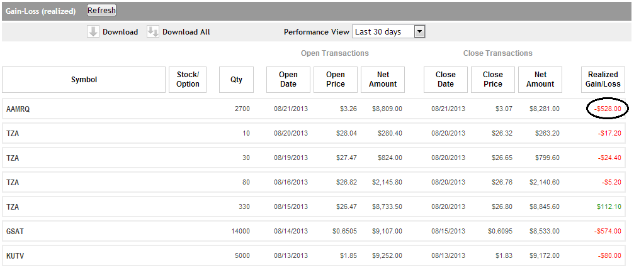Sort by the Open Price column header
This screenshot has width=634, height=268.
[336, 80]
